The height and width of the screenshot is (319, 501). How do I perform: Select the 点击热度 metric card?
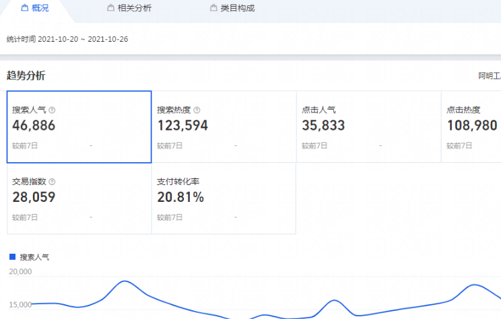[471, 127]
